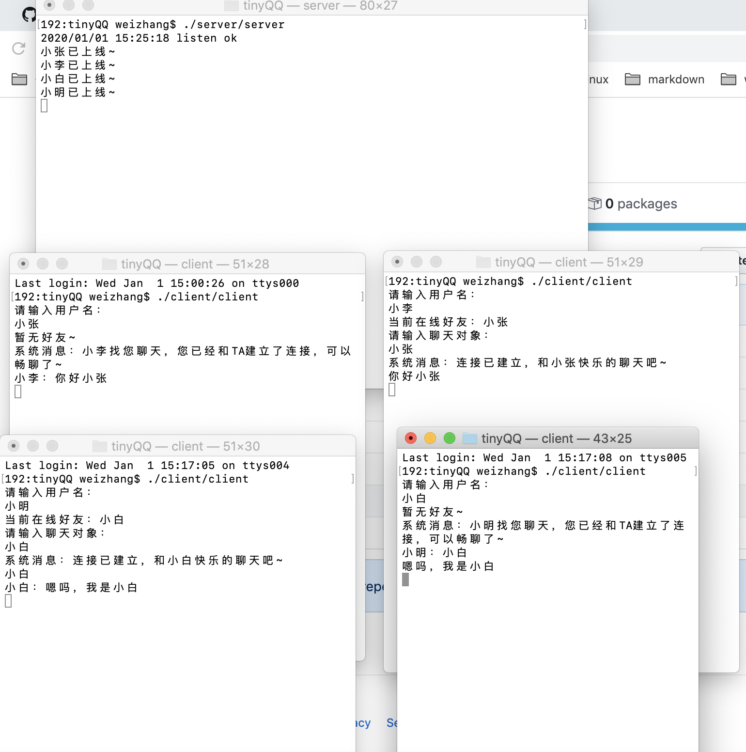Image resolution: width=746 pixels, height=752 pixels.
Task: Click 'Last login' line on ttys005
Action: (544, 458)
